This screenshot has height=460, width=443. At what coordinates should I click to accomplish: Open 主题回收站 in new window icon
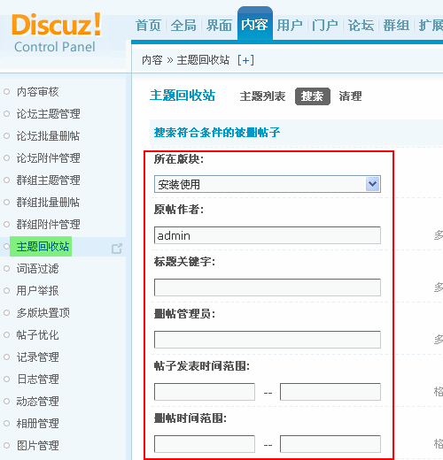117,249
